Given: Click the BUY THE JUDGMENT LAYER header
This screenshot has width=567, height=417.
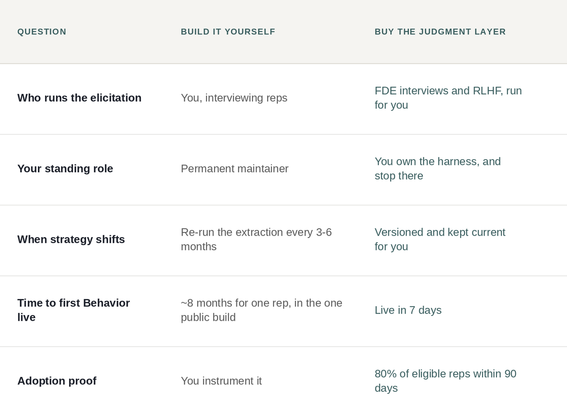Looking at the screenshot, I should tap(440, 32).
